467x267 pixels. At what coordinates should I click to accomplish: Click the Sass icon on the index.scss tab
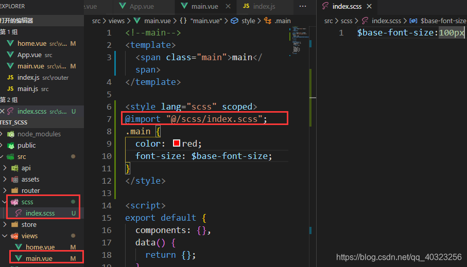pyautogui.click(x=325, y=6)
